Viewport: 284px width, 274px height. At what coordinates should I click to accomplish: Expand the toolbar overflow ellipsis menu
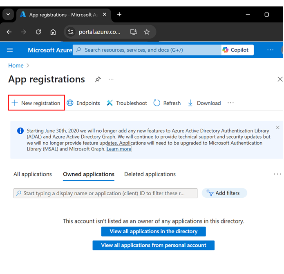click(231, 103)
